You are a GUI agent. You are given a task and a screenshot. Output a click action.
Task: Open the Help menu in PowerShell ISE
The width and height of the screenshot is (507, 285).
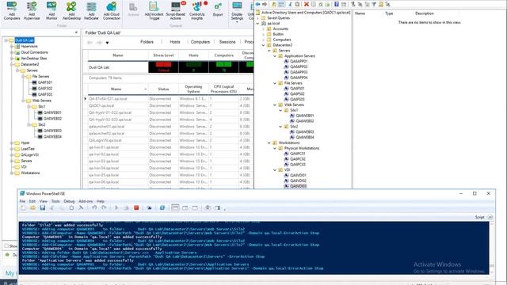click(101, 201)
